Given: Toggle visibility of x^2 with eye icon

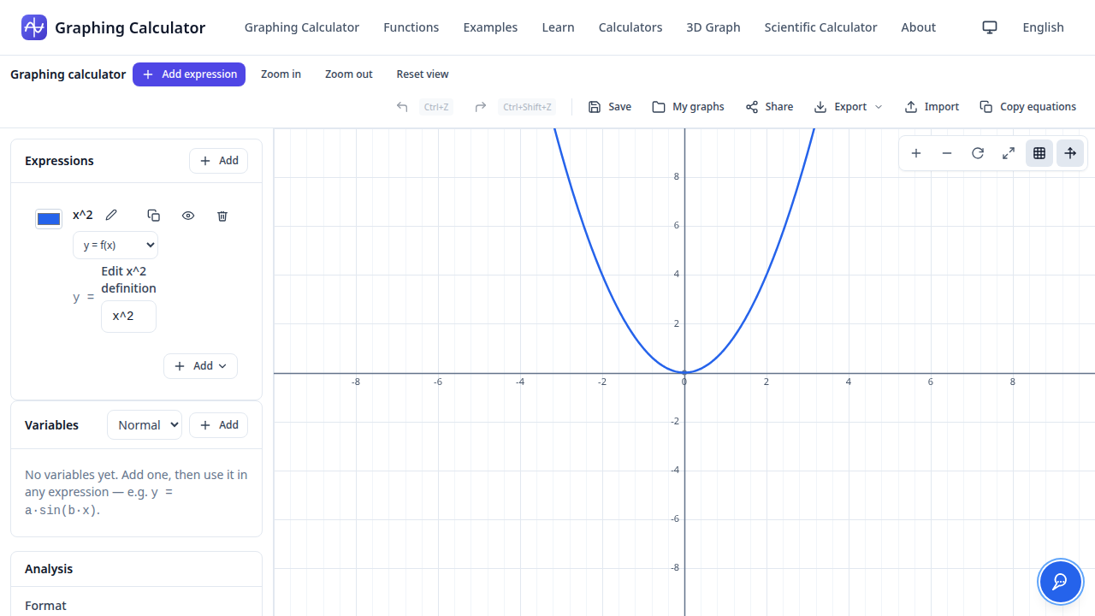Looking at the screenshot, I should pyautogui.click(x=188, y=216).
